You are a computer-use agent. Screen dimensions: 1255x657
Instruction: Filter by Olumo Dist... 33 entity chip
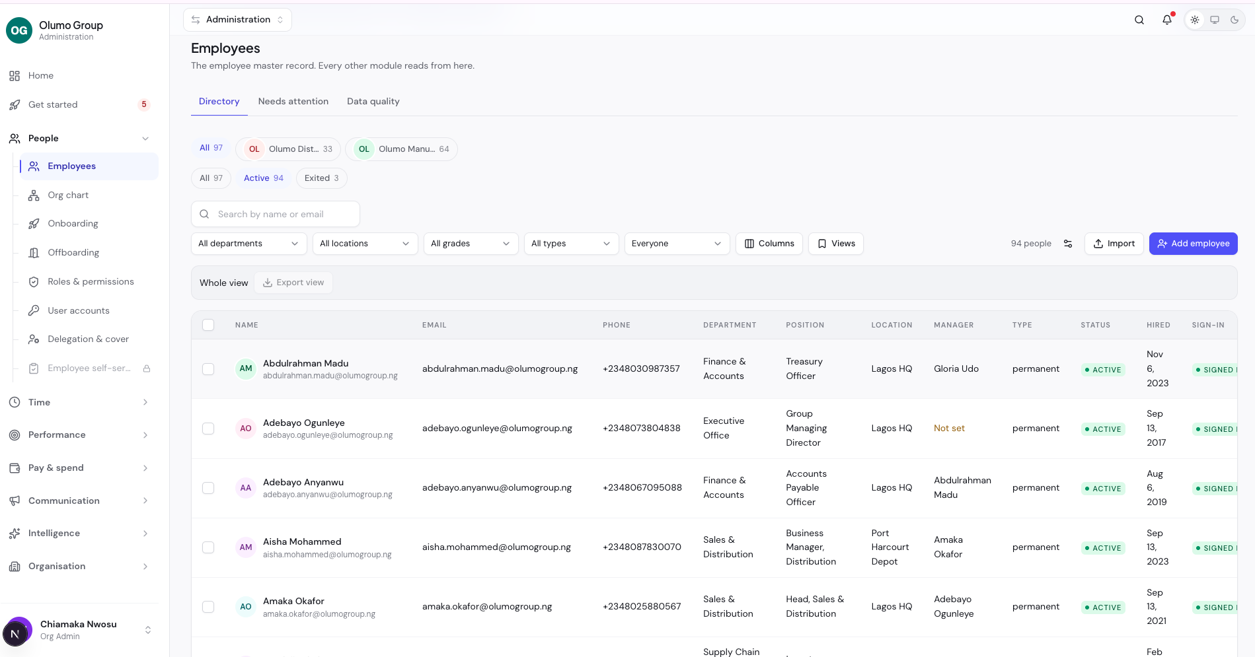288,149
